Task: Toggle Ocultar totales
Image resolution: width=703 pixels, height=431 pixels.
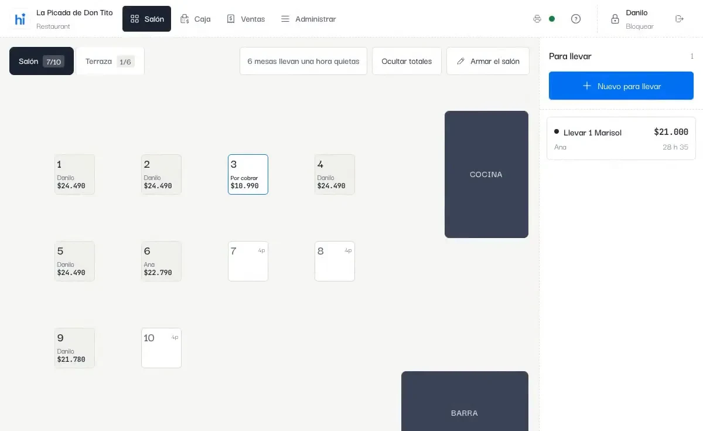Action: [407, 61]
